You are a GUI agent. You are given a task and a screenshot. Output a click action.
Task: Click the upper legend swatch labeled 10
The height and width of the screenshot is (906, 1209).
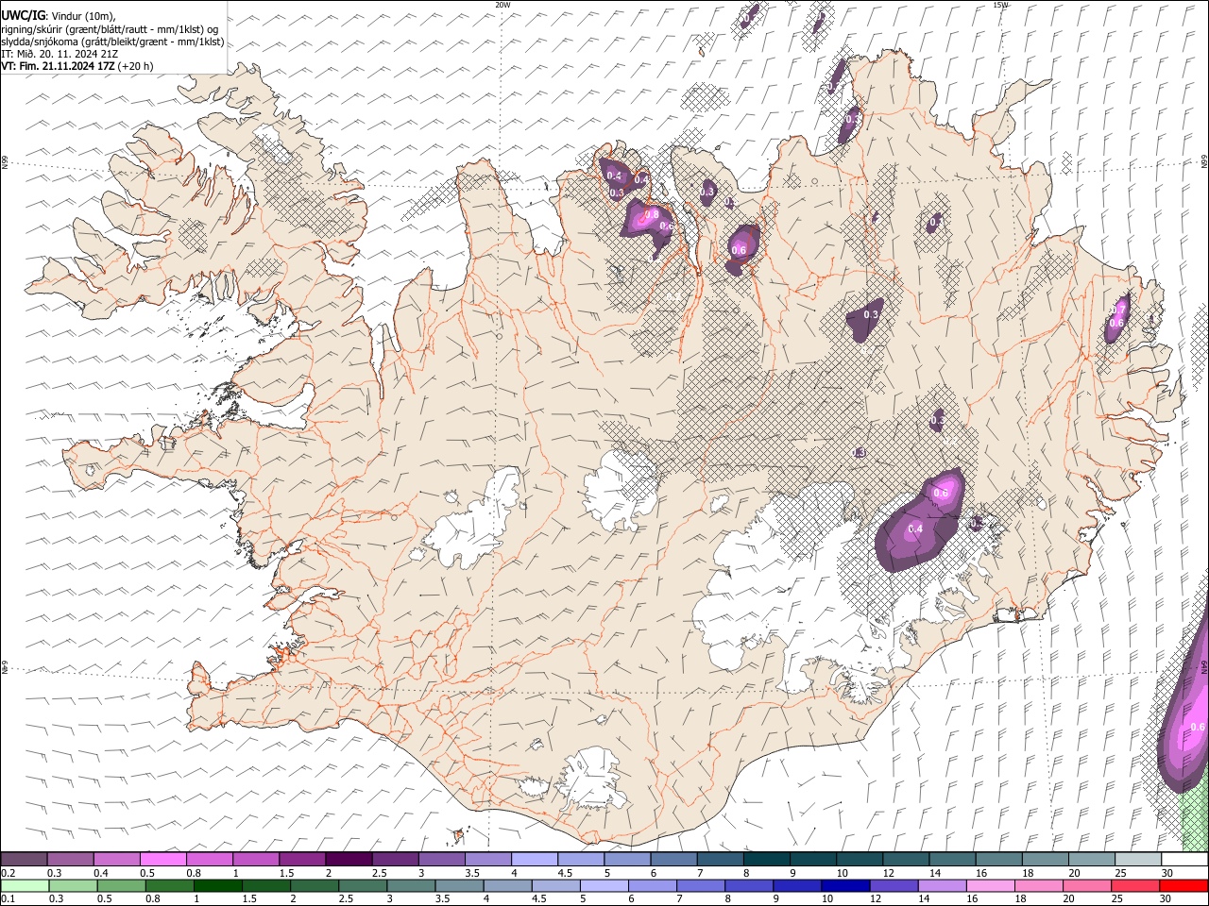click(860, 859)
